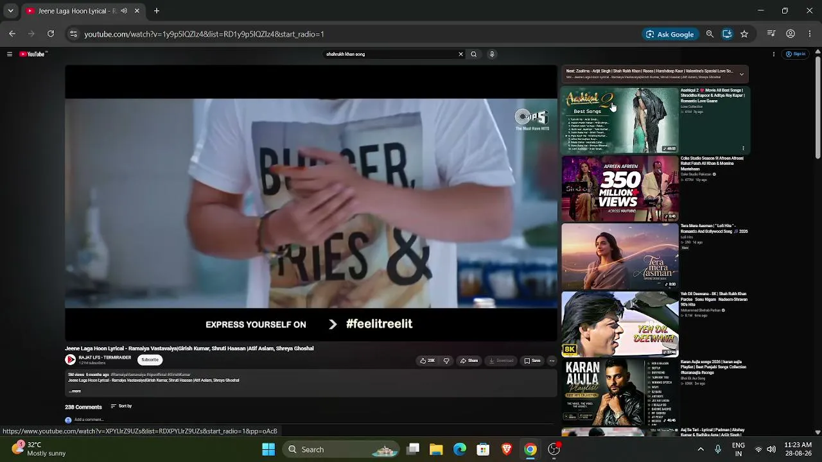822x462 pixels.
Task: Click the Add a comment field
Action: [x=89, y=420]
